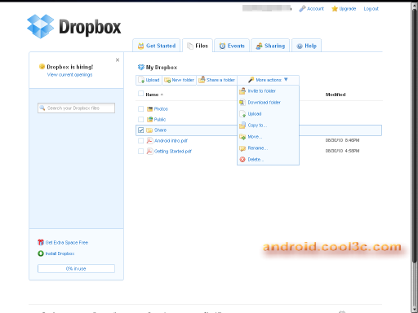Click the New folder icon
This screenshot has height=313, width=418.
167,80
